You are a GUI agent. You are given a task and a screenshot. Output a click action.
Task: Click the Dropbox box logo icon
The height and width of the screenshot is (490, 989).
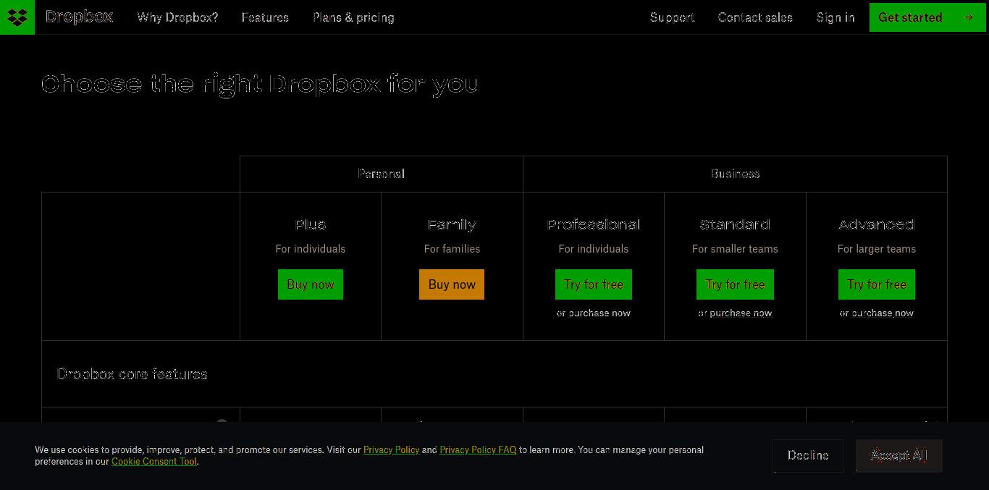click(x=17, y=17)
